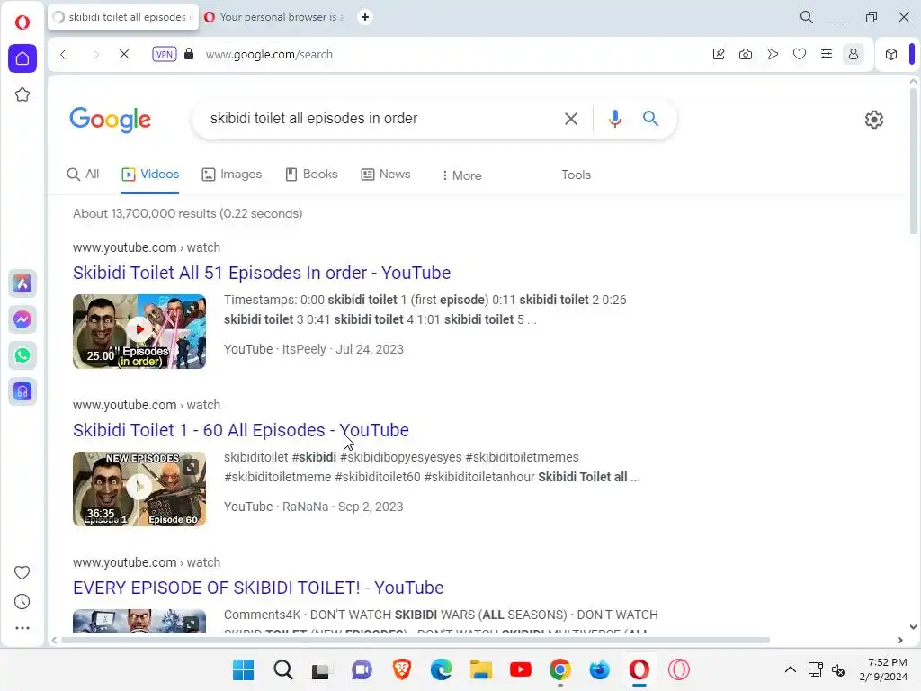Open the player/flow arrow icon in toolbar
Image resolution: width=921 pixels, height=691 pixels.
click(x=773, y=54)
